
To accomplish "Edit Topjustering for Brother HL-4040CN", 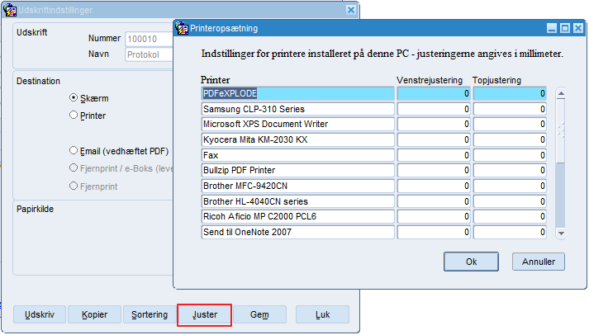I will pos(510,201).
